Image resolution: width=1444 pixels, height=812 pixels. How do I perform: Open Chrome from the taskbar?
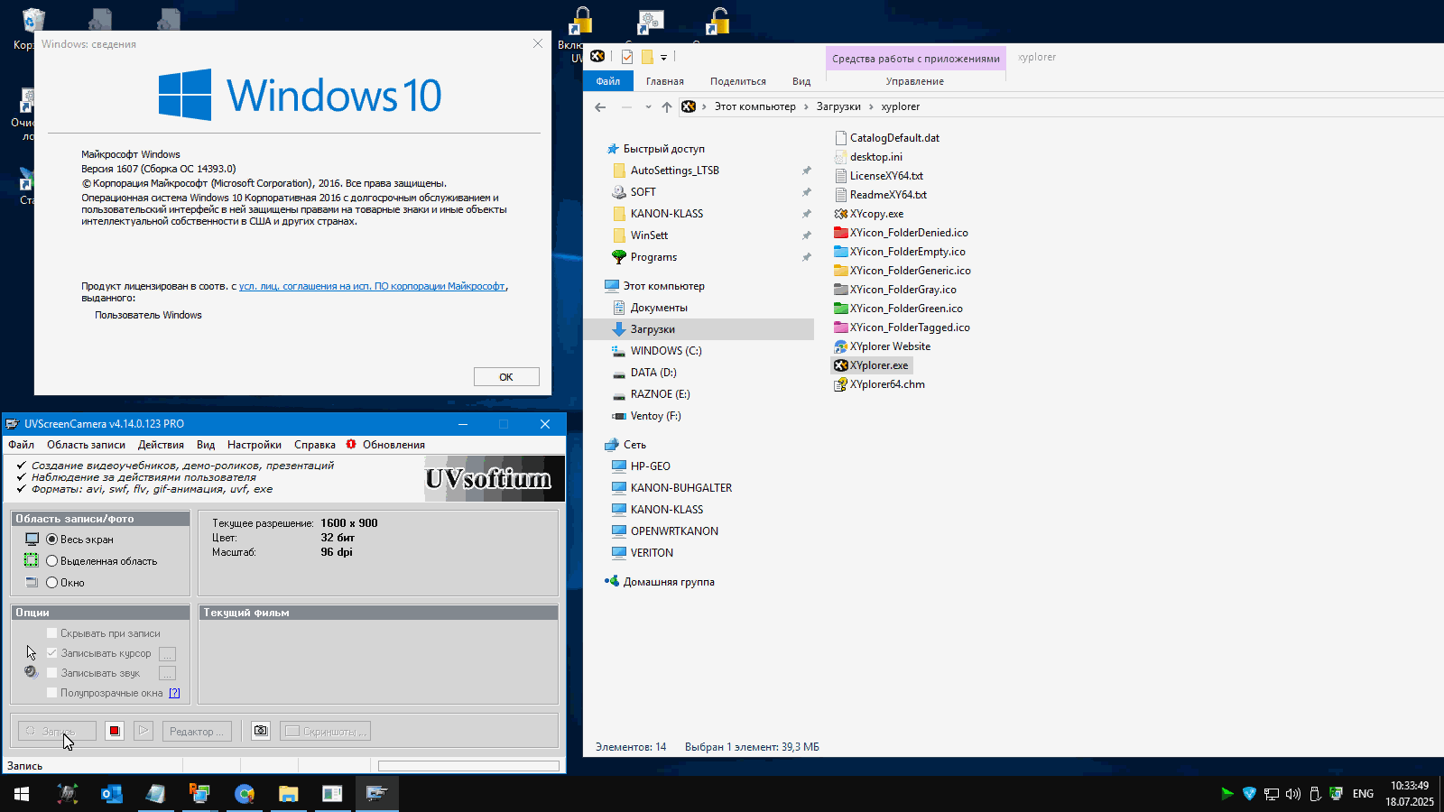click(244, 794)
